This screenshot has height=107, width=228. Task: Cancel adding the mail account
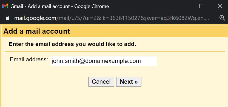click(101, 82)
